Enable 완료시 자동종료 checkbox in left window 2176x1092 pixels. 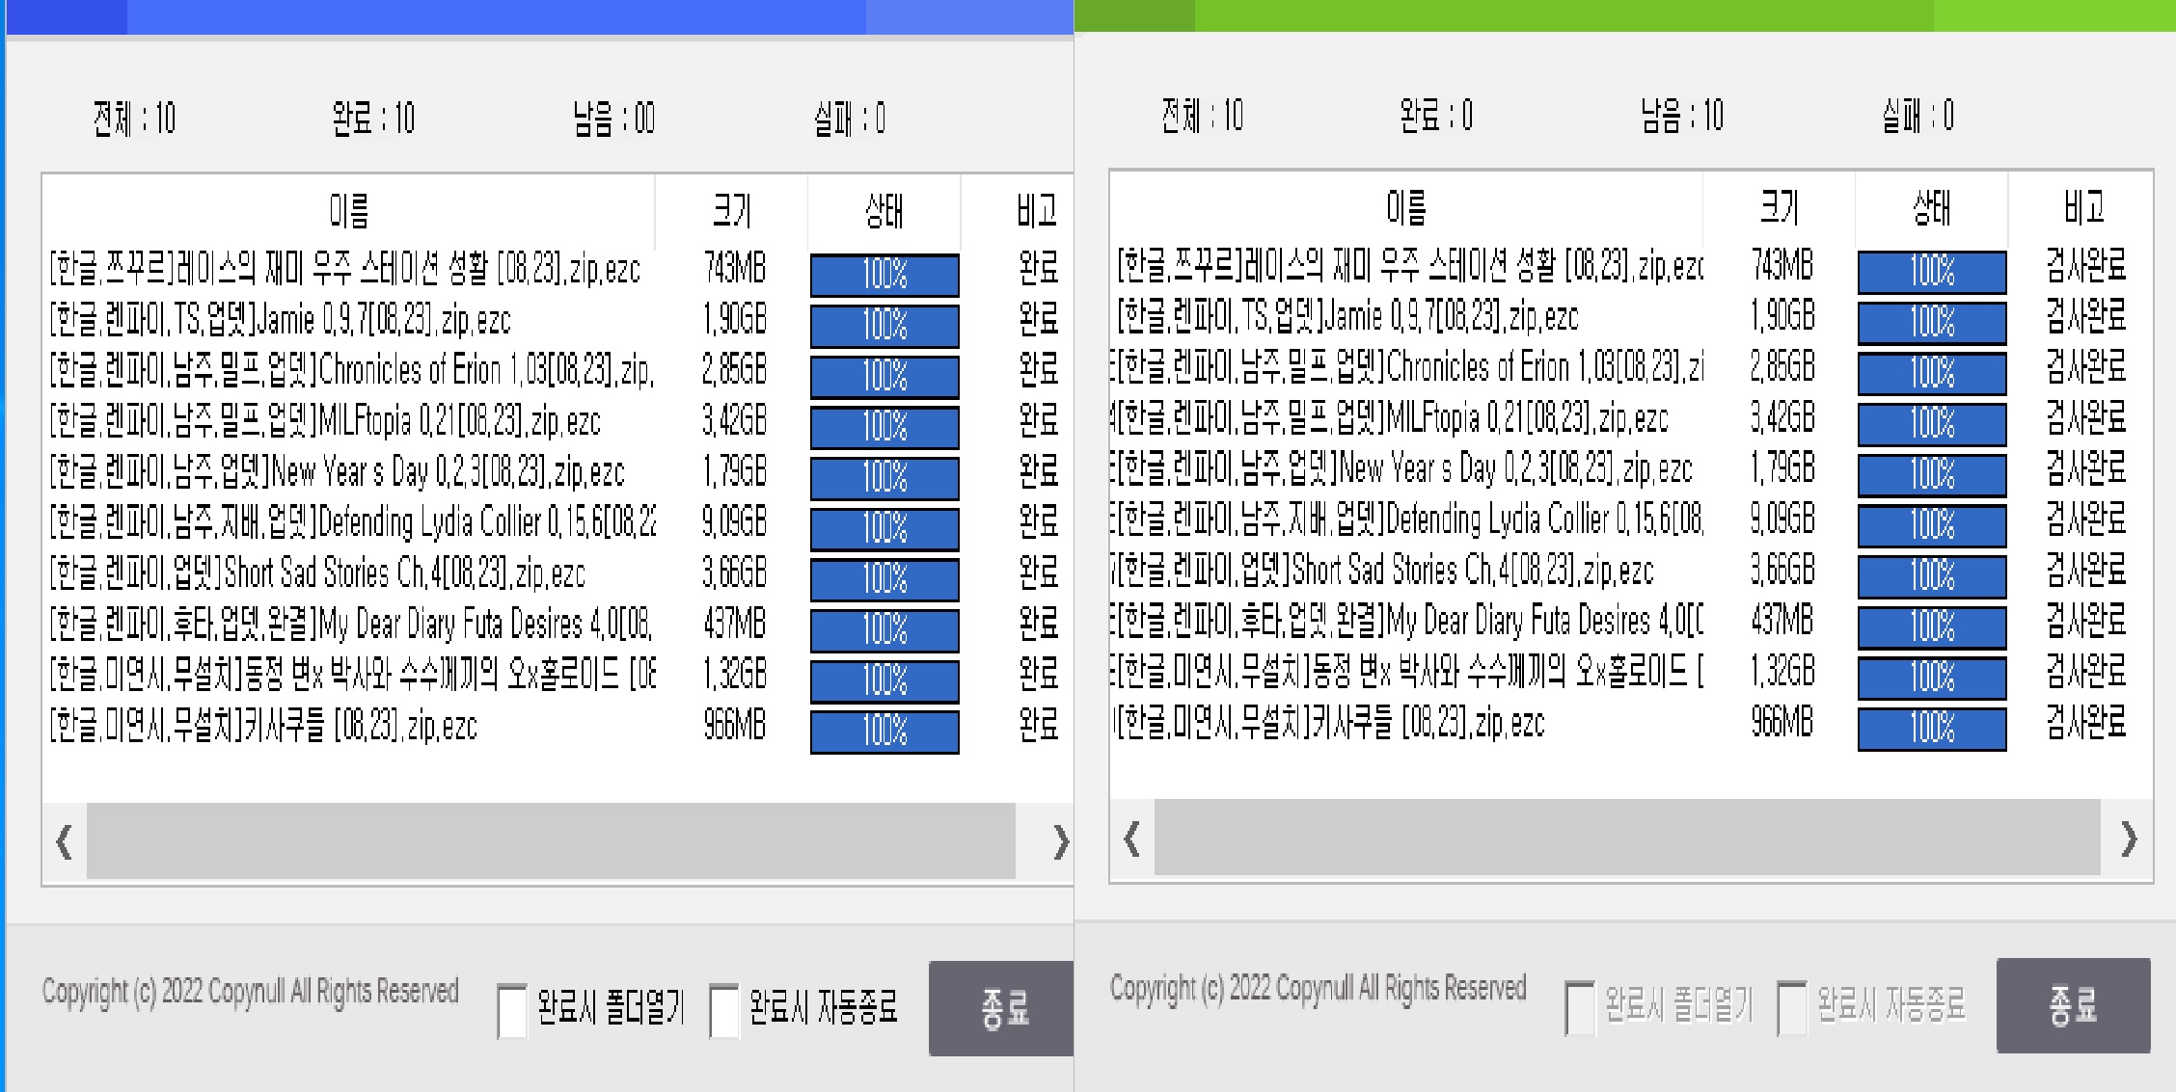pos(723,1010)
